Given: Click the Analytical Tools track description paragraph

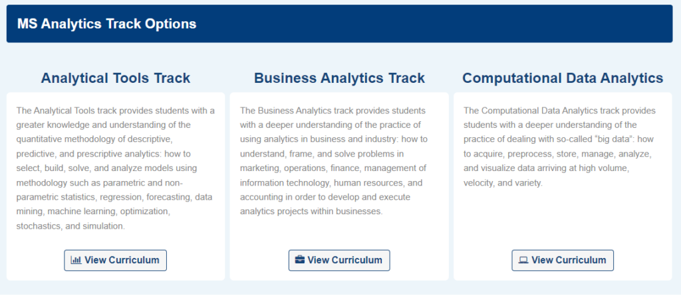Looking at the screenshot, I should (116, 168).
